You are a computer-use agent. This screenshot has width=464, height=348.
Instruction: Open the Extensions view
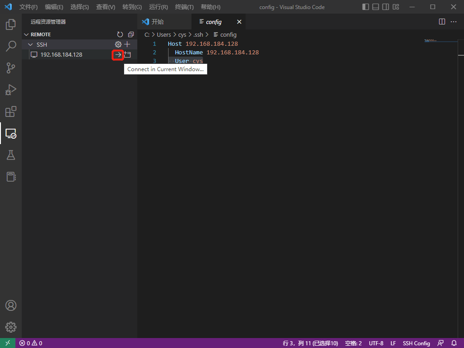(10, 111)
